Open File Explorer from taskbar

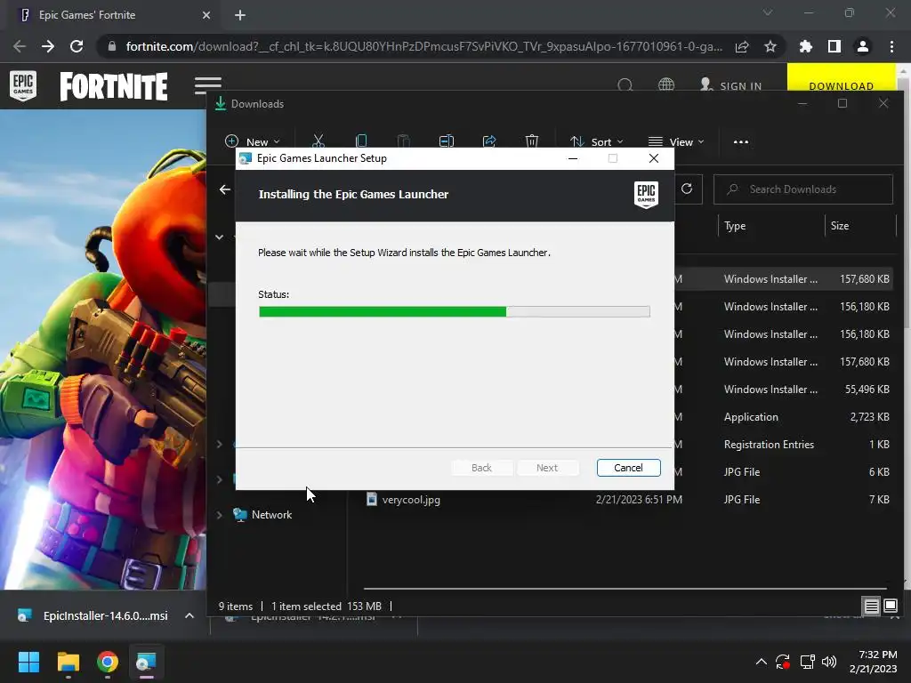(68, 662)
